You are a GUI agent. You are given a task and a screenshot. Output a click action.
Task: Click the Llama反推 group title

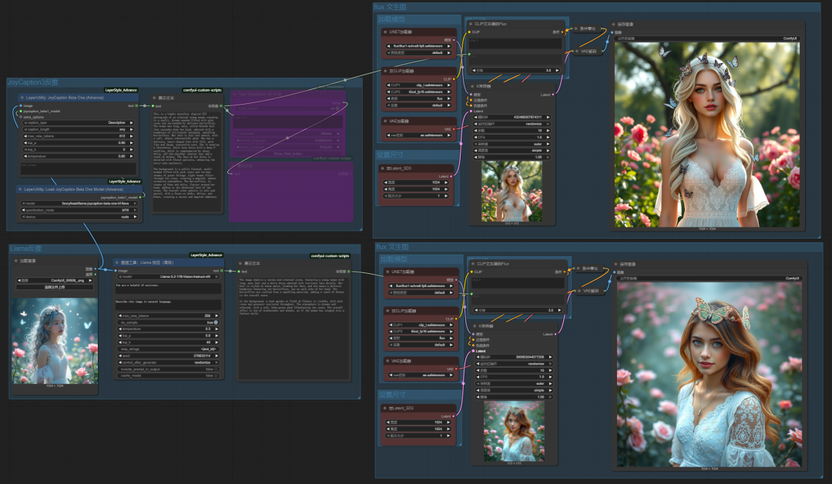pyautogui.click(x=25, y=248)
